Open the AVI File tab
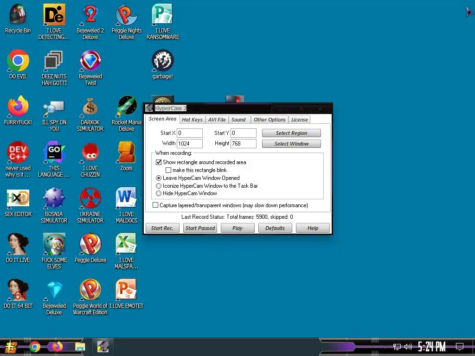The image size is (475, 356). point(217,120)
